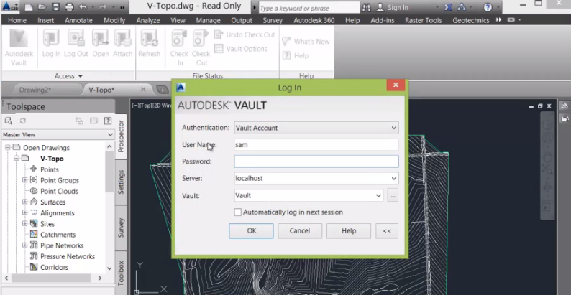Select the Corridors tree item
Image resolution: width=571 pixels, height=295 pixels.
pyautogui.click(x=54, y=268)
